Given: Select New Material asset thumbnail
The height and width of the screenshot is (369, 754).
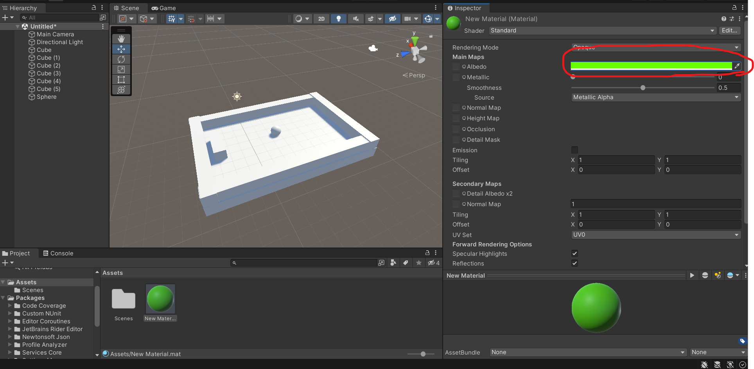Looking at the screenshot, I should tap(160, 299).
